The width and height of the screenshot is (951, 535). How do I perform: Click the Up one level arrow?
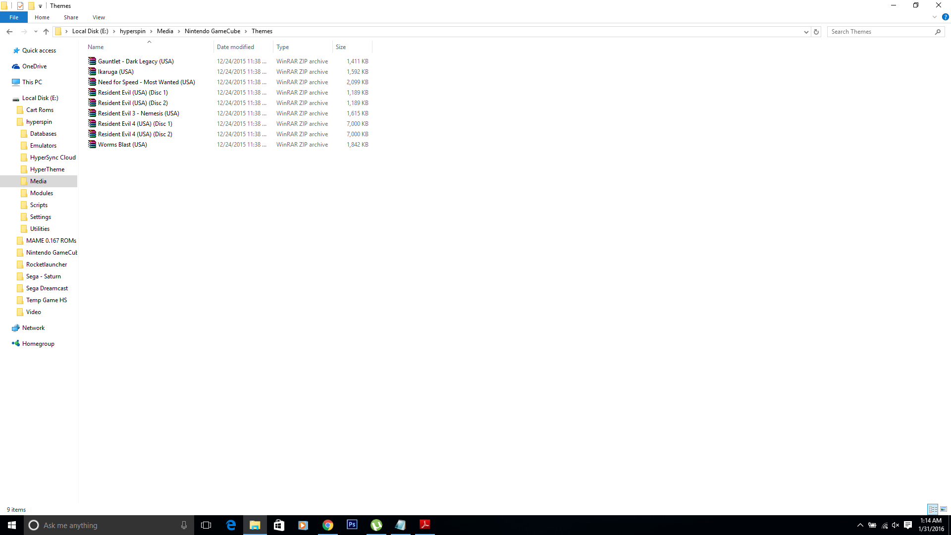(46, 32)
